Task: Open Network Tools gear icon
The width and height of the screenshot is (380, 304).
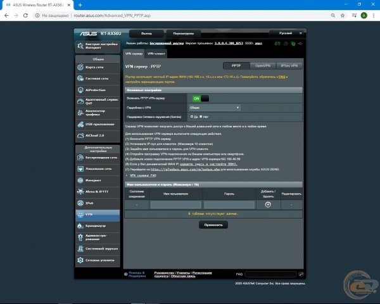Action: point(80,260)
